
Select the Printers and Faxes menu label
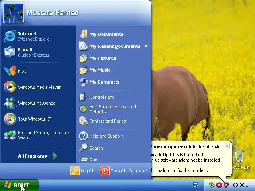point(108,121)
